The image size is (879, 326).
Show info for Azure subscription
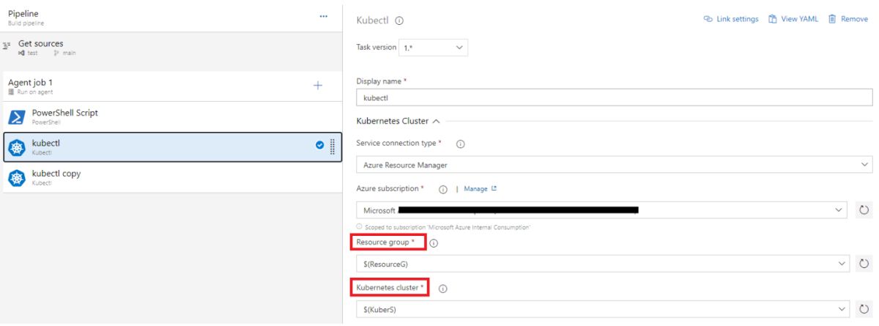click(x=445, y=190)
